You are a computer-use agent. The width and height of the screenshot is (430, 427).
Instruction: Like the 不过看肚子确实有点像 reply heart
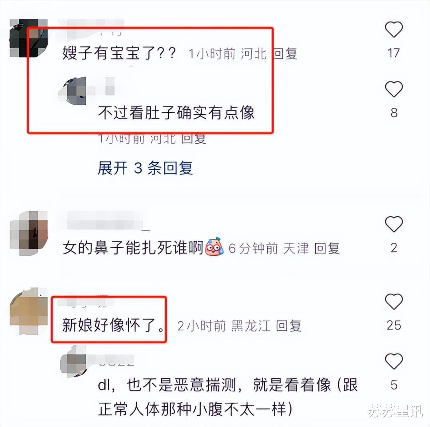click(x=394, y=89)
